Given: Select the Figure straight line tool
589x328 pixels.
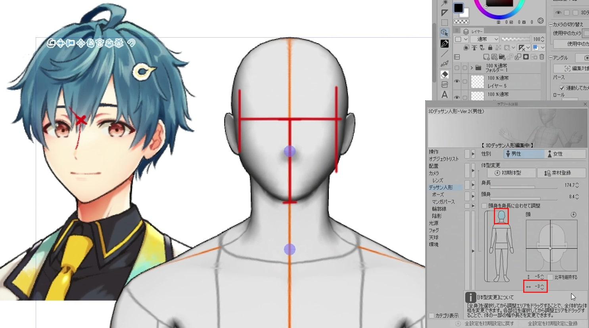Looking at the screenshot, I should (x=445, y=54).
